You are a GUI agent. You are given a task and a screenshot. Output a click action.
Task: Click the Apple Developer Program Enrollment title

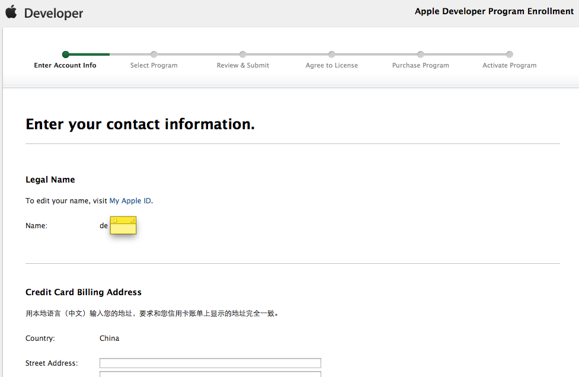pyautogui.click(x=494, y=12)
